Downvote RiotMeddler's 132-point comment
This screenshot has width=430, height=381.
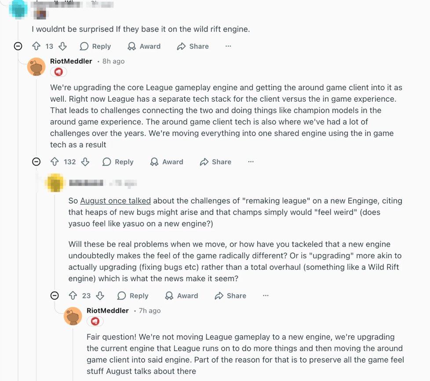(85, 162)
